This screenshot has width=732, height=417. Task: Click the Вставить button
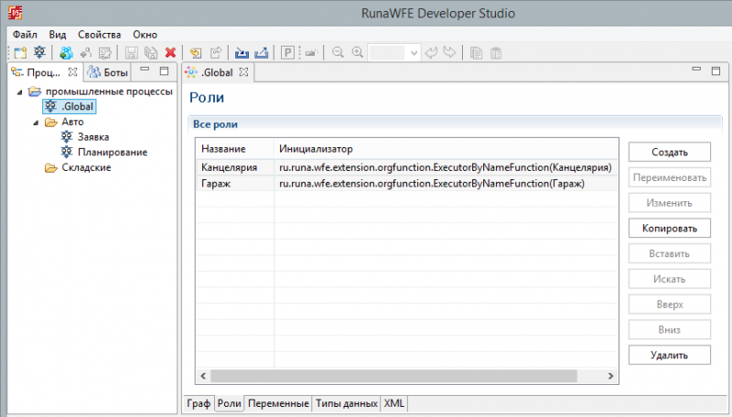pyautogui.click(x=670, y=253)
